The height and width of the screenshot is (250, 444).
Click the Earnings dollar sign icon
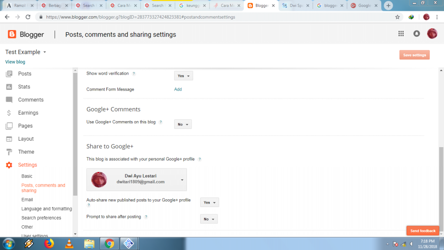(9, 113)
